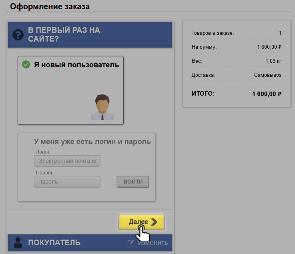Click the pencil edit icon near изменить
Screen dimensions: 295x254
tap(131, 243)
